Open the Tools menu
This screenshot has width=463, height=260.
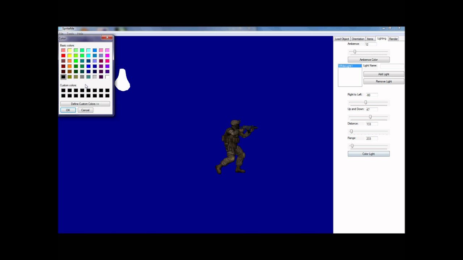coord(70,33)
